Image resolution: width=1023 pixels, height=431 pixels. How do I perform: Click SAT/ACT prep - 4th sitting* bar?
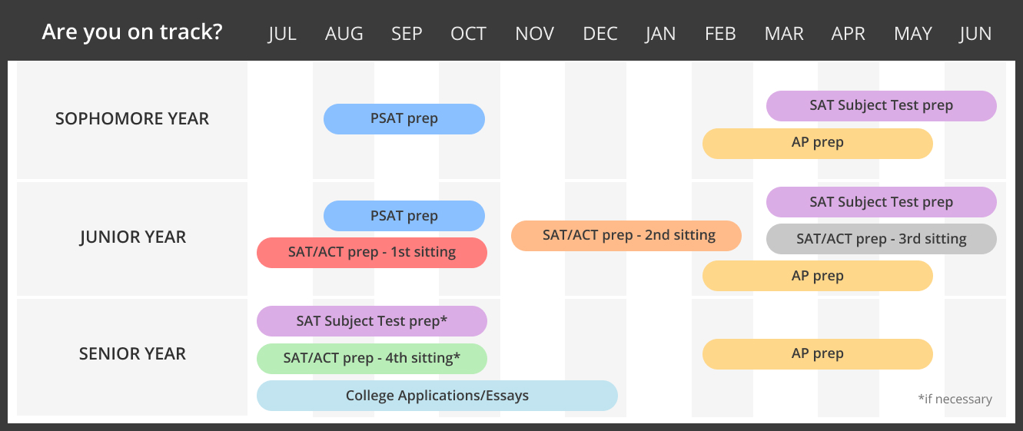tap(372, 359)
